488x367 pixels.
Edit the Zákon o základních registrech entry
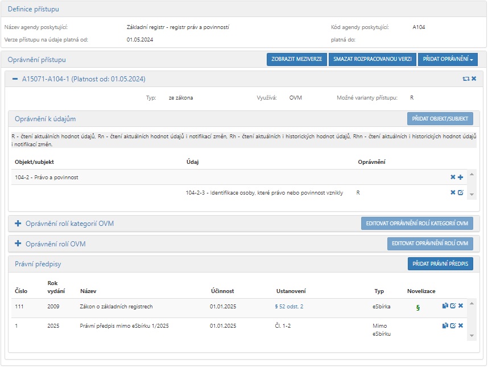[453, 306]
